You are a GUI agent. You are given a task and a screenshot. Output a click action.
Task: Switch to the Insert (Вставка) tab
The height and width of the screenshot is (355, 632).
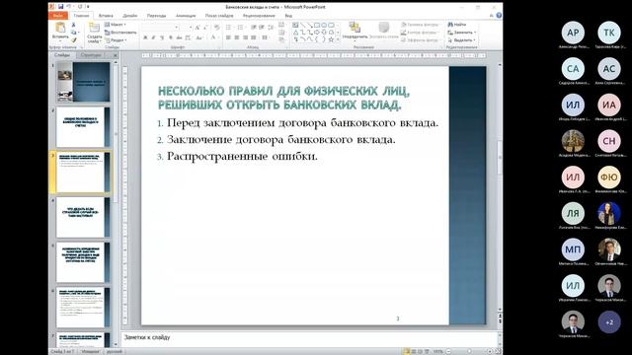pos(106,16)
